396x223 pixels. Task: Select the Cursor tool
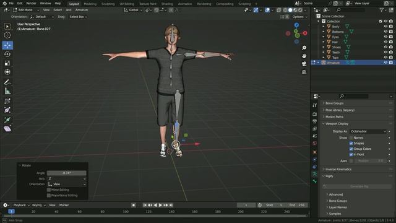7,35
